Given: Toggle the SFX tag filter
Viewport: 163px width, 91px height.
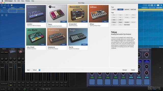Looking at the screenshot, I should tap(120, 20).
